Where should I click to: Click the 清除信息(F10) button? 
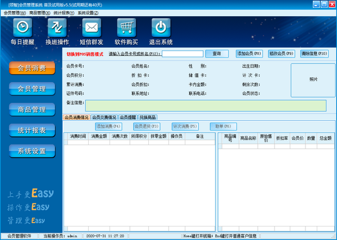point(315,54)
